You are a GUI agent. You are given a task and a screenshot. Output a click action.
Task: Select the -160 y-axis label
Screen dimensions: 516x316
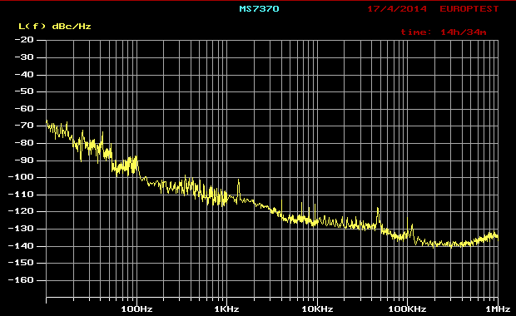(x=21, y=280)
